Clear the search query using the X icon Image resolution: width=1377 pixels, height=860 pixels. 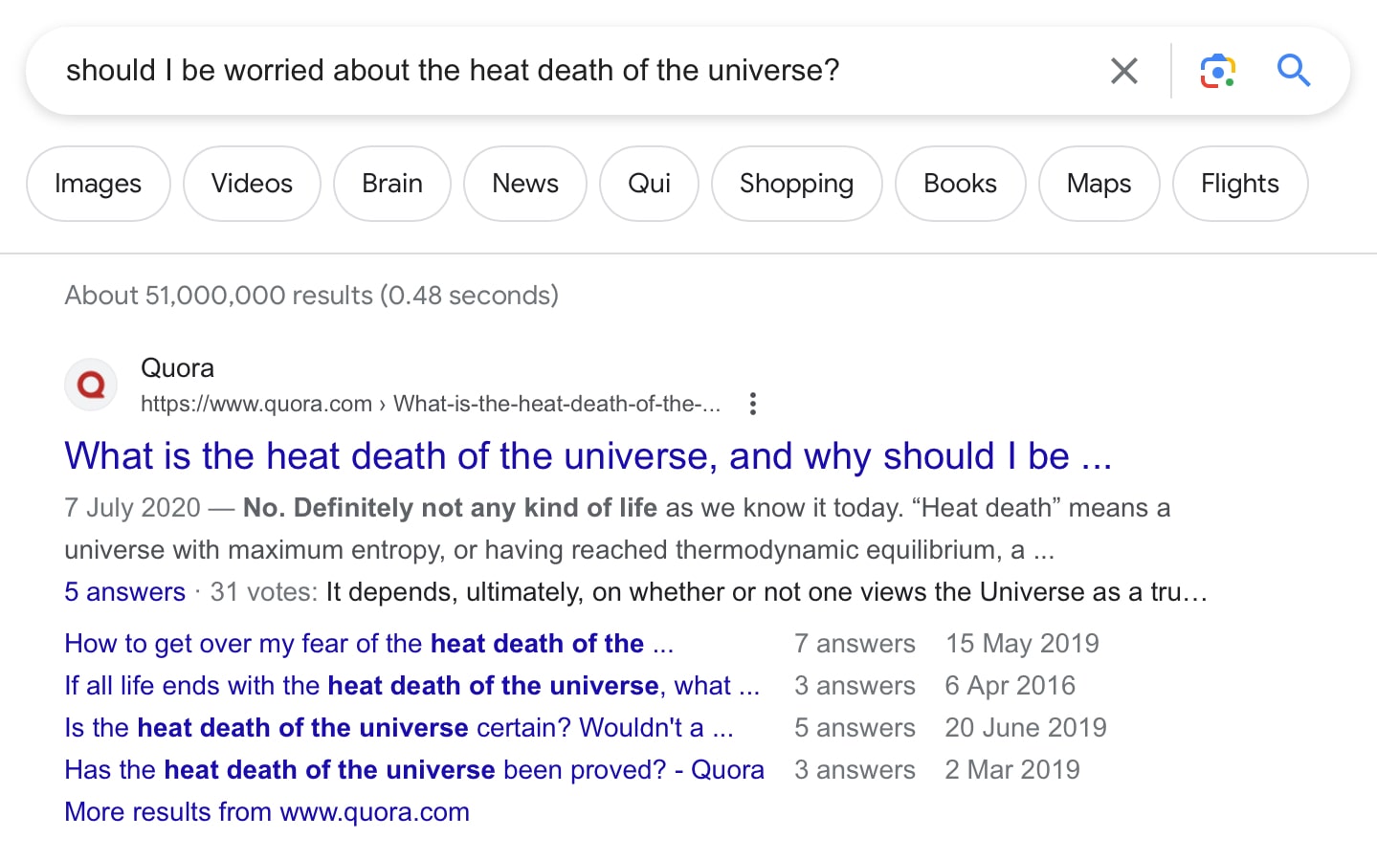pyautogui.click(x=1123, y=71)
